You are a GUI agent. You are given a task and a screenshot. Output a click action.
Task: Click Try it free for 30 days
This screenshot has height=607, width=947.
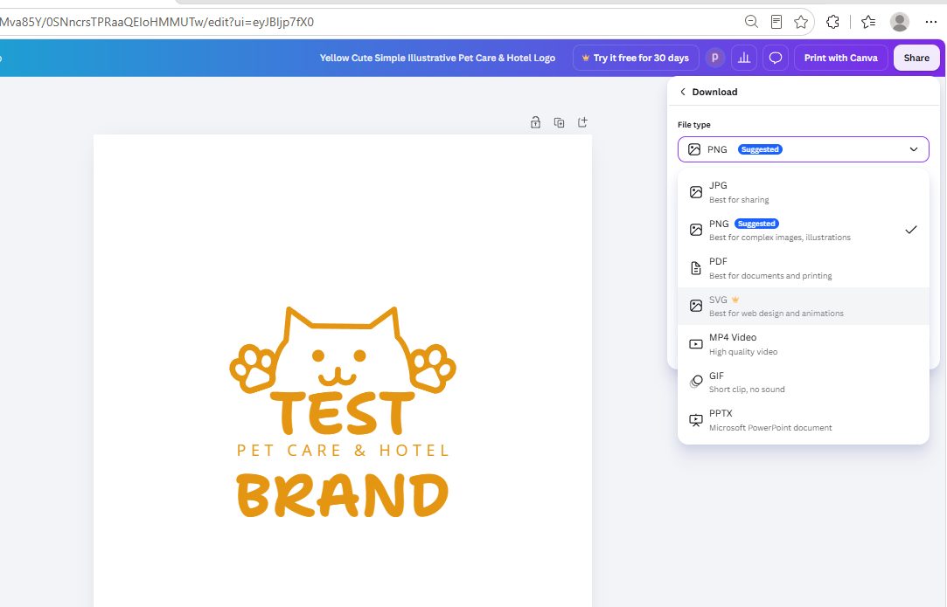tap(636, 58)
